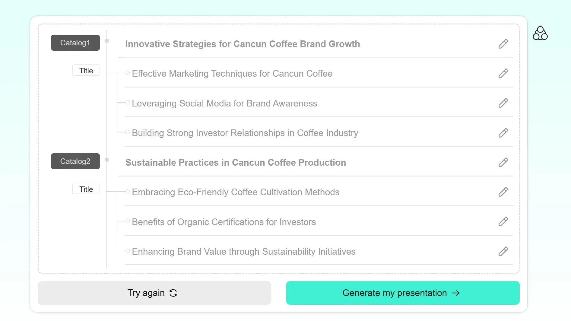
Task: Click 'Sustainable Practices in Cancun Coffee Production' title
Action: click(236, 163)
